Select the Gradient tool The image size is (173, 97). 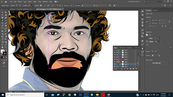[6, 37]
